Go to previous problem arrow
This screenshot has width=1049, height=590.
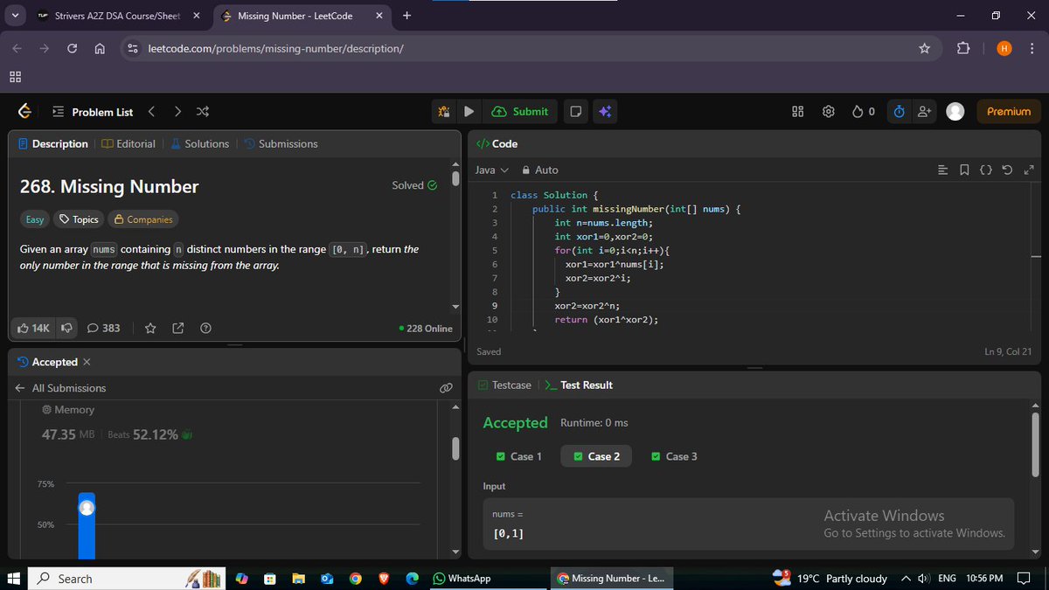click(151, 111)
